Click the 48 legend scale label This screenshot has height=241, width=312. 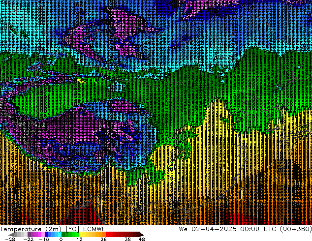coord(142,239)
